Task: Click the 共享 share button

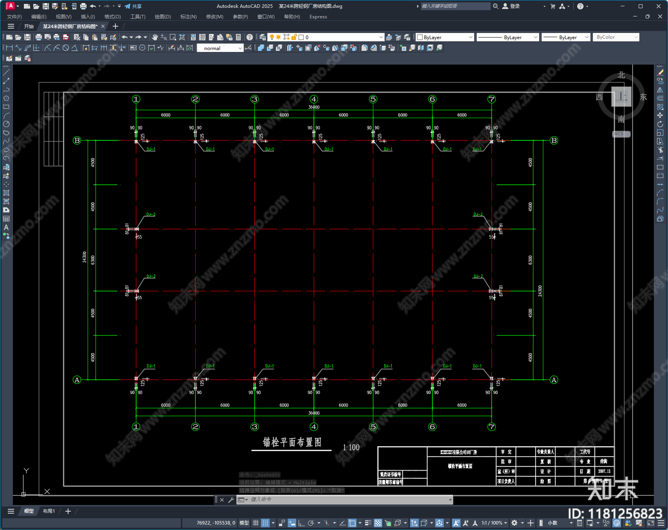Action: point(133,6)
